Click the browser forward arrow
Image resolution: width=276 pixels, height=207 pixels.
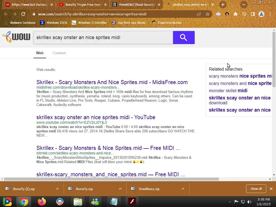pyautogui.click(x=15, y=14)
